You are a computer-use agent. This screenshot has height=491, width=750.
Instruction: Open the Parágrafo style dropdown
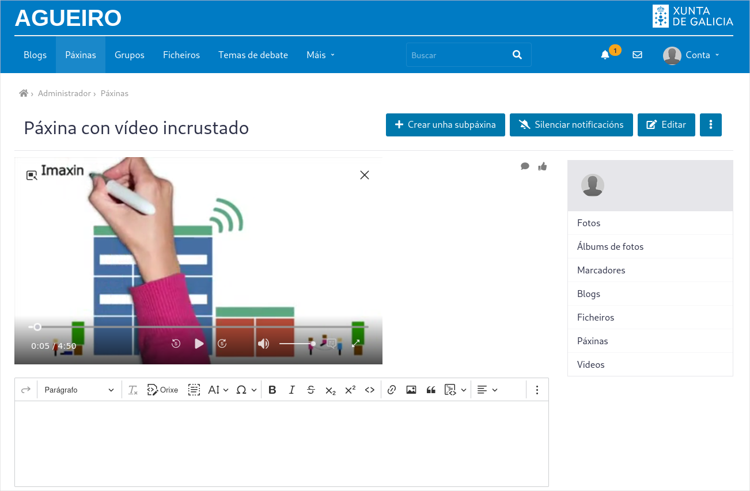tap(79, 390)
